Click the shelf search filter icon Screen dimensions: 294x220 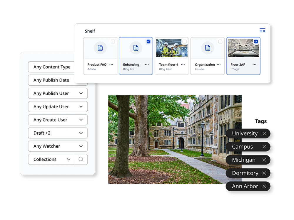(262, 31)
